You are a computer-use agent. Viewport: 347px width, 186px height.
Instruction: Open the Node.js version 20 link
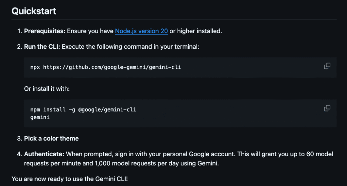[141, 31]
